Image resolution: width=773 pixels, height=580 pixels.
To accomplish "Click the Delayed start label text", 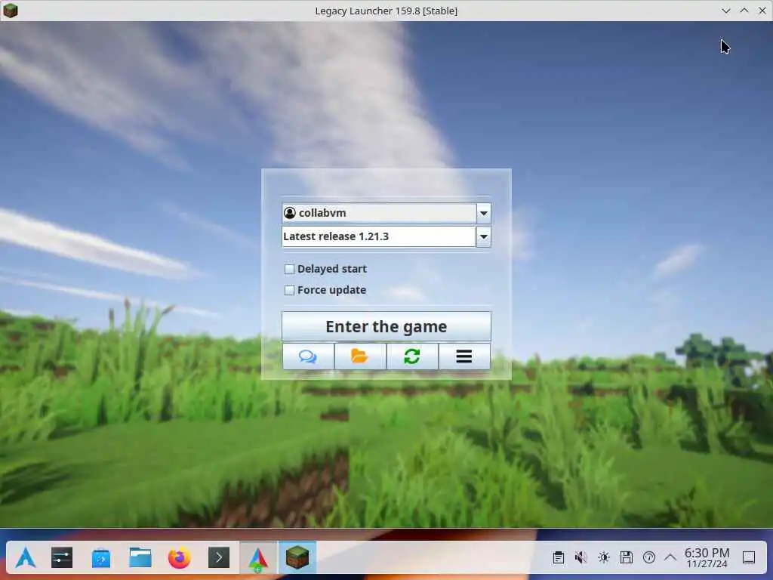I will pyautogui.click(x=332, y=269).
